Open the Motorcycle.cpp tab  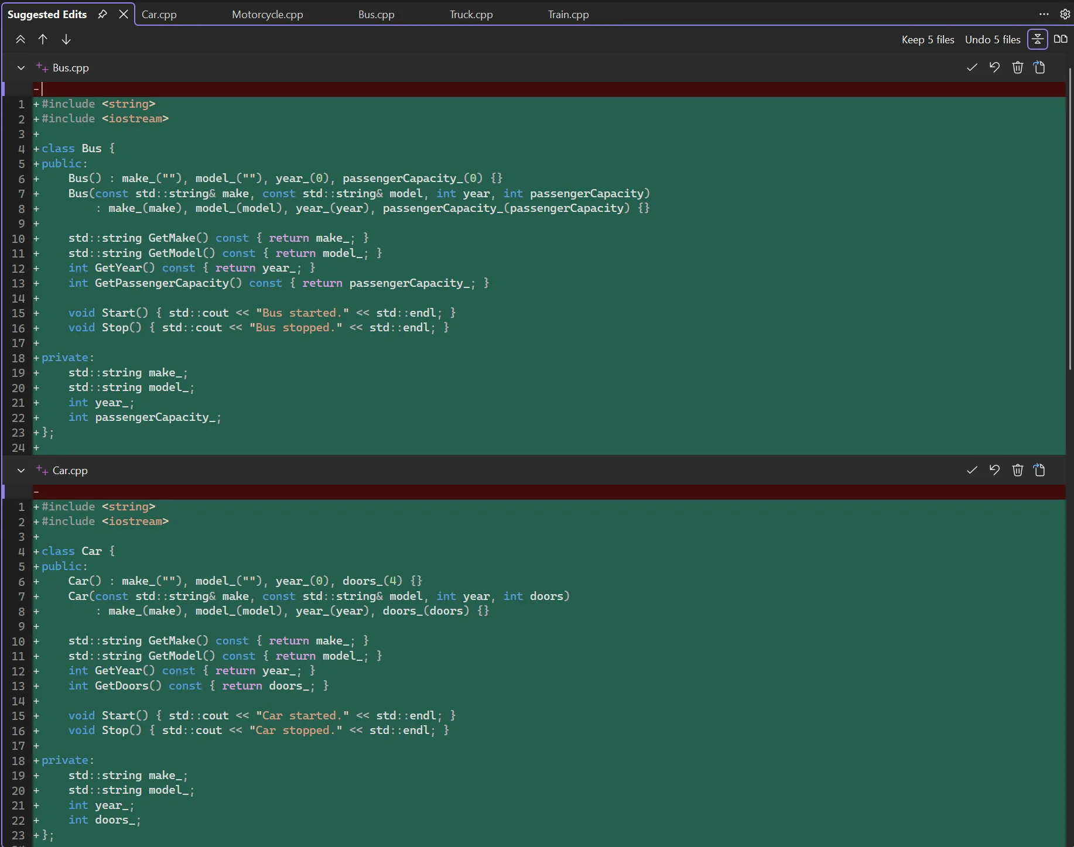[x=268, y=15]
